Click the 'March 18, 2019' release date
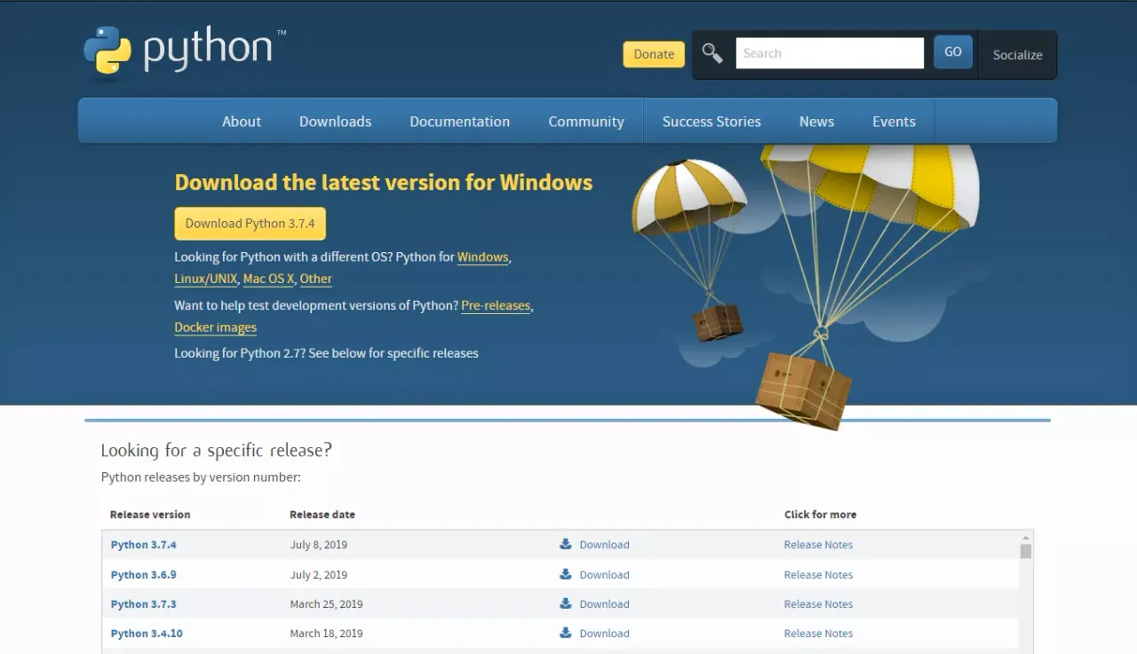This screenshot has width=1137, height=654. pos(326,634)
